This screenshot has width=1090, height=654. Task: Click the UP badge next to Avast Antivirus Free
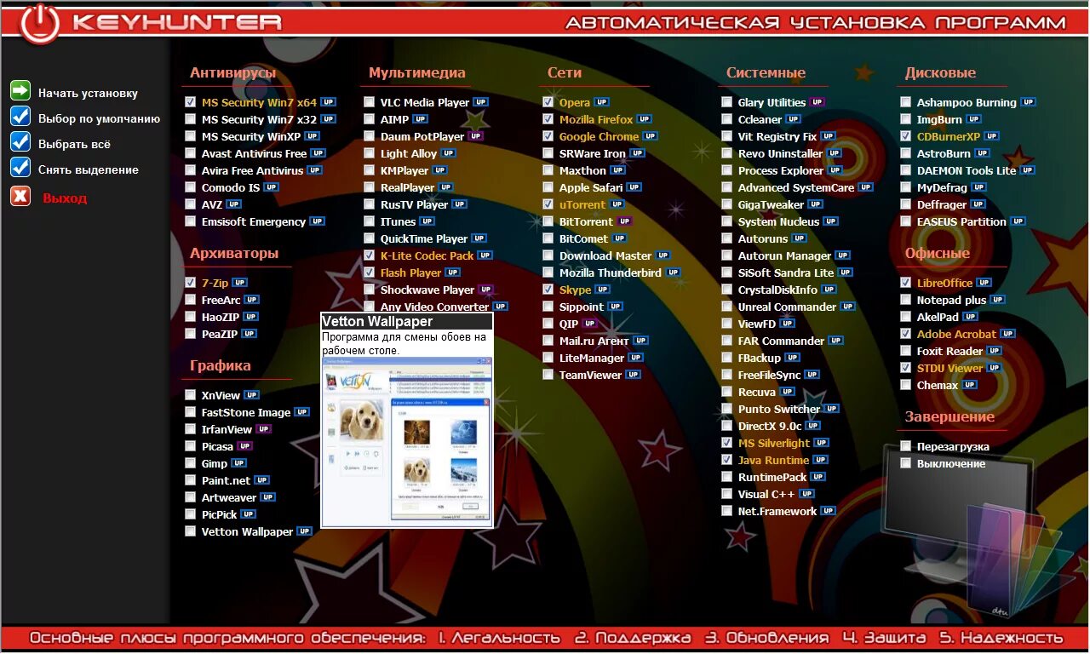(318, 153)
